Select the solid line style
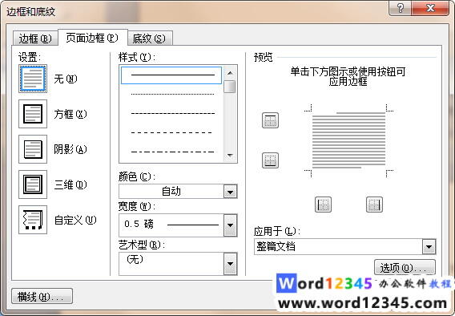 click(x=171, y=75)
